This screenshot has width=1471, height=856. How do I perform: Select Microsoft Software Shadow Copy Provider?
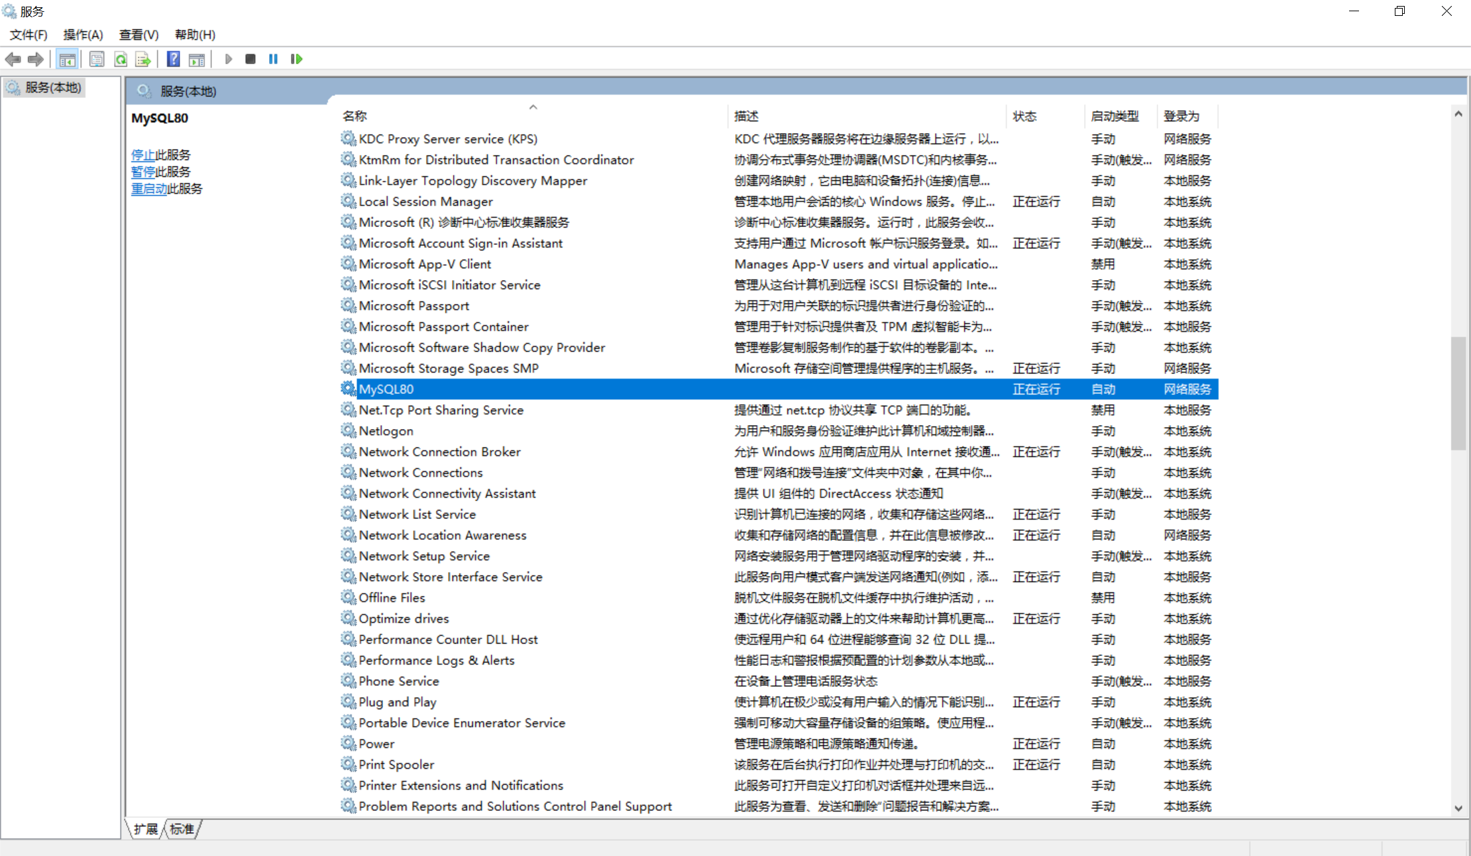(779, 347)
